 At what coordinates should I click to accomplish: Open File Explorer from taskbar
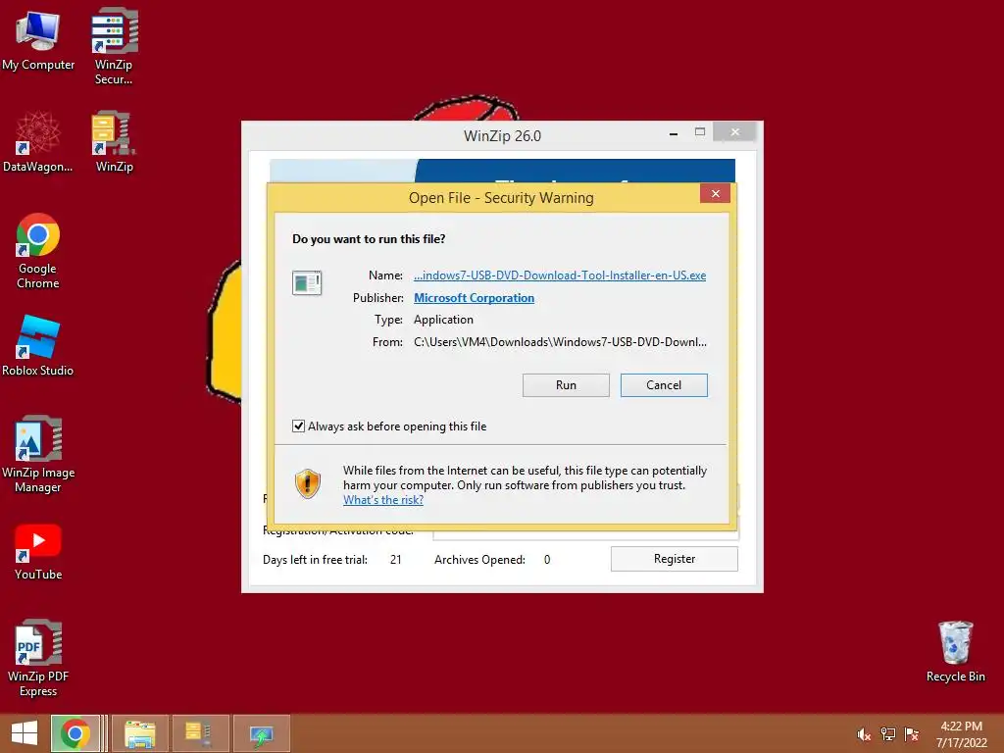(x=140, y=733)
